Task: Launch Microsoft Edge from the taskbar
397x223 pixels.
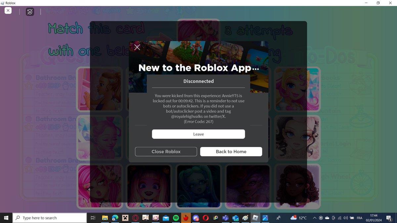Action: [x=115, y=218]
